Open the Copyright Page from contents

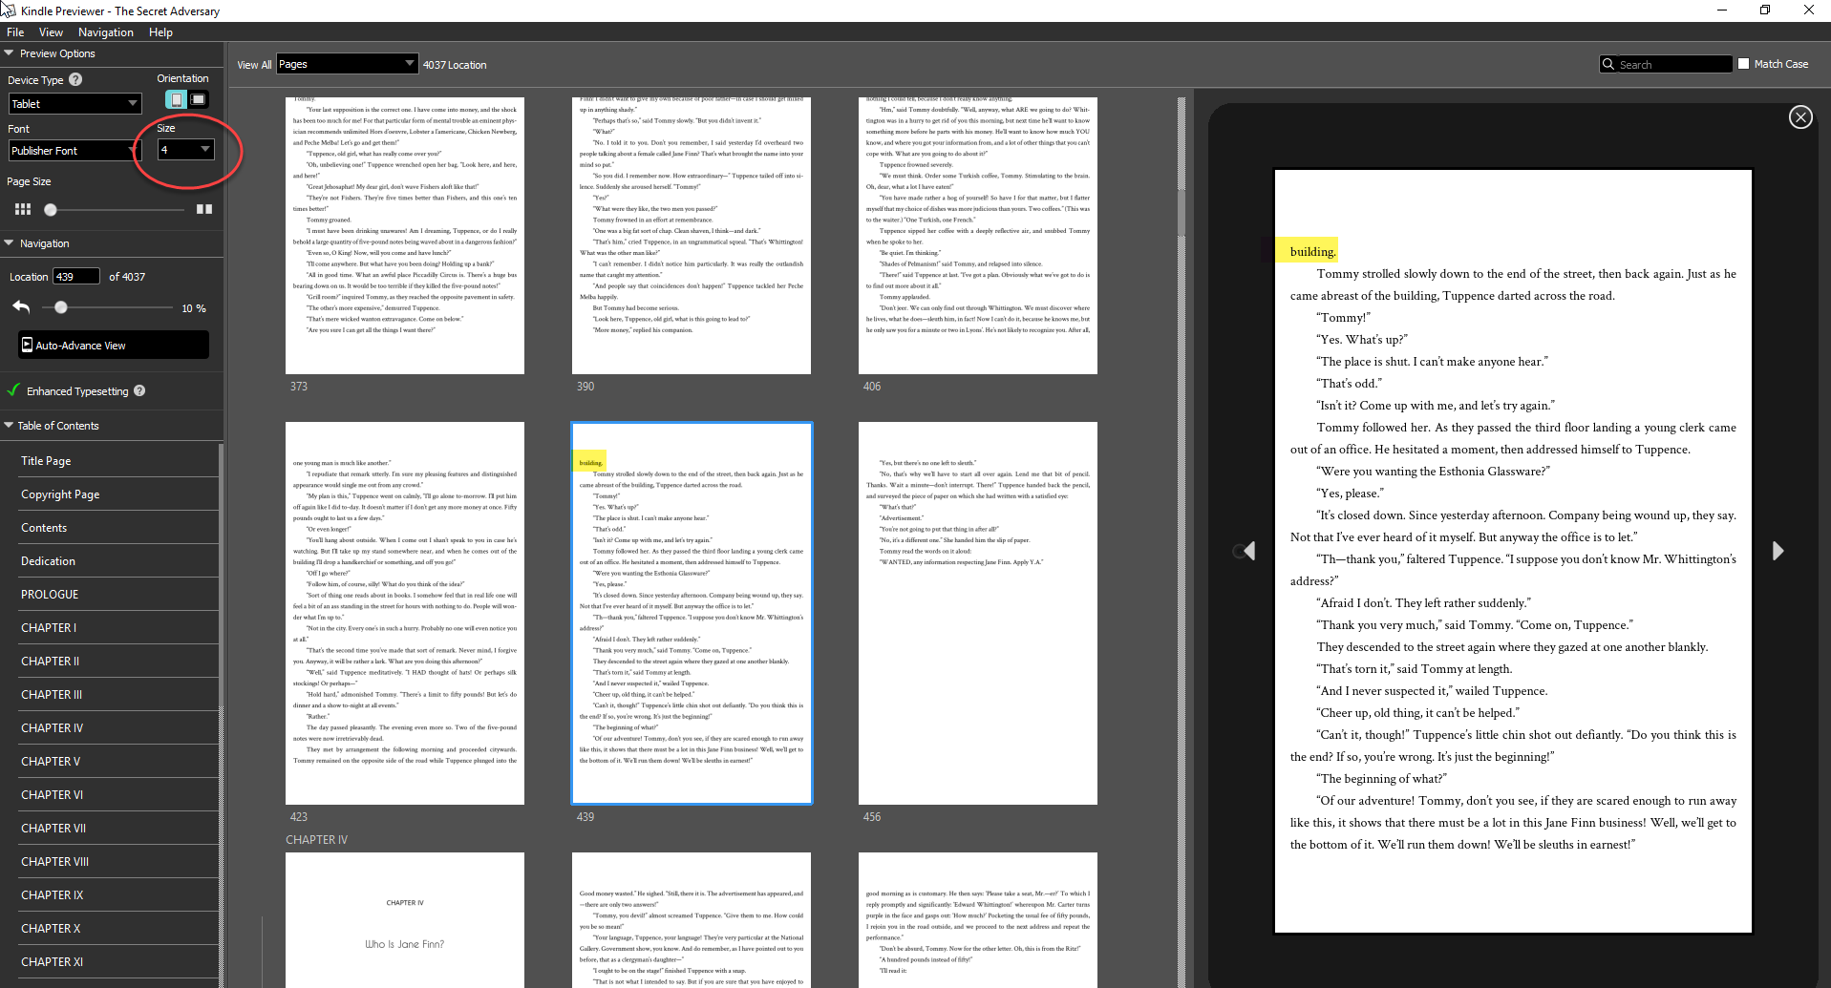tap(60, 494)
